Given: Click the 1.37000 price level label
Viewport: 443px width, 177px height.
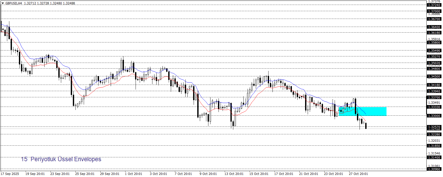Looking at the screenshot, I should (434, 11).
